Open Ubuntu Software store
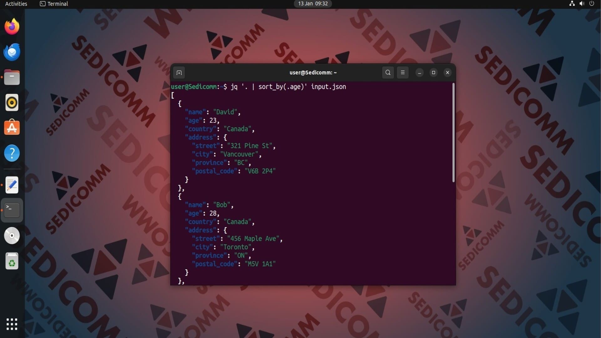The image size is (601, 338). [12, 128]
